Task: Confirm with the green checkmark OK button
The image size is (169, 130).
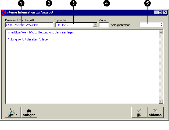Action: [x=139, y=112]
